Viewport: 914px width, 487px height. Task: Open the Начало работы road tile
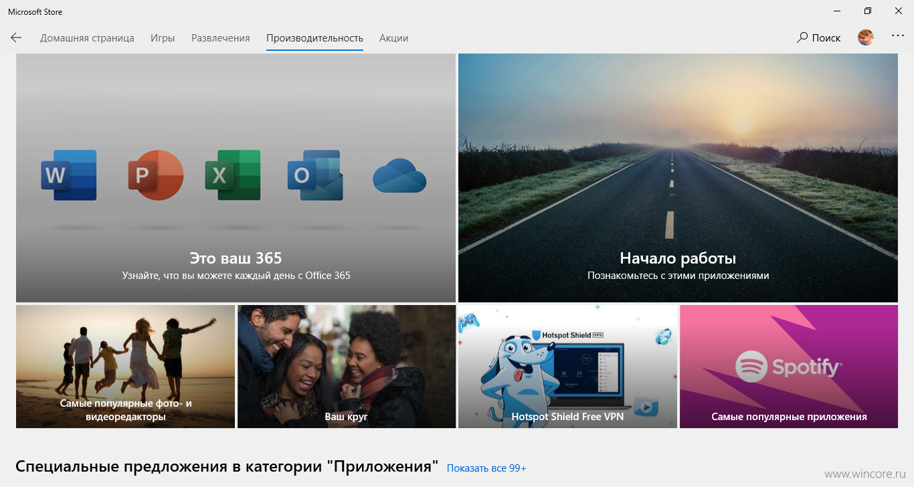coord(678,178)
